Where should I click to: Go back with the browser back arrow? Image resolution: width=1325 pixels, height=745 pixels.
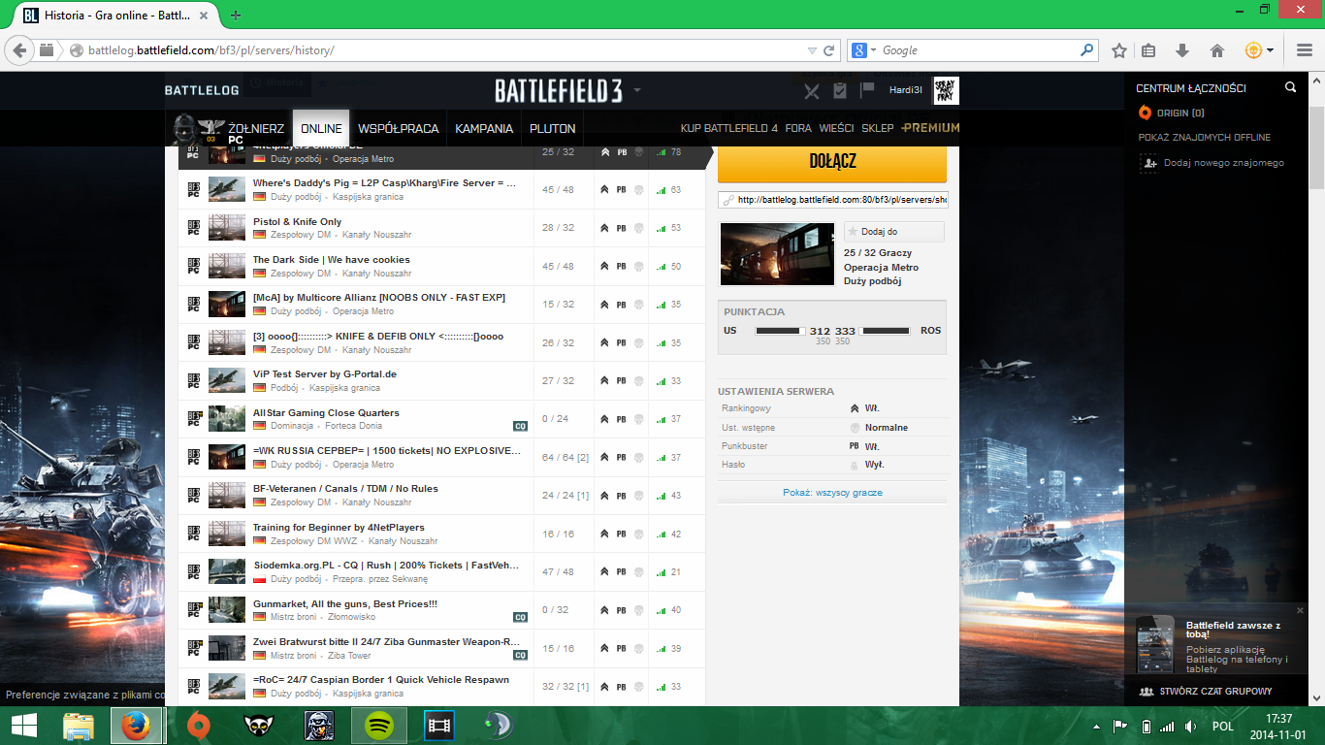click(18, 50)
